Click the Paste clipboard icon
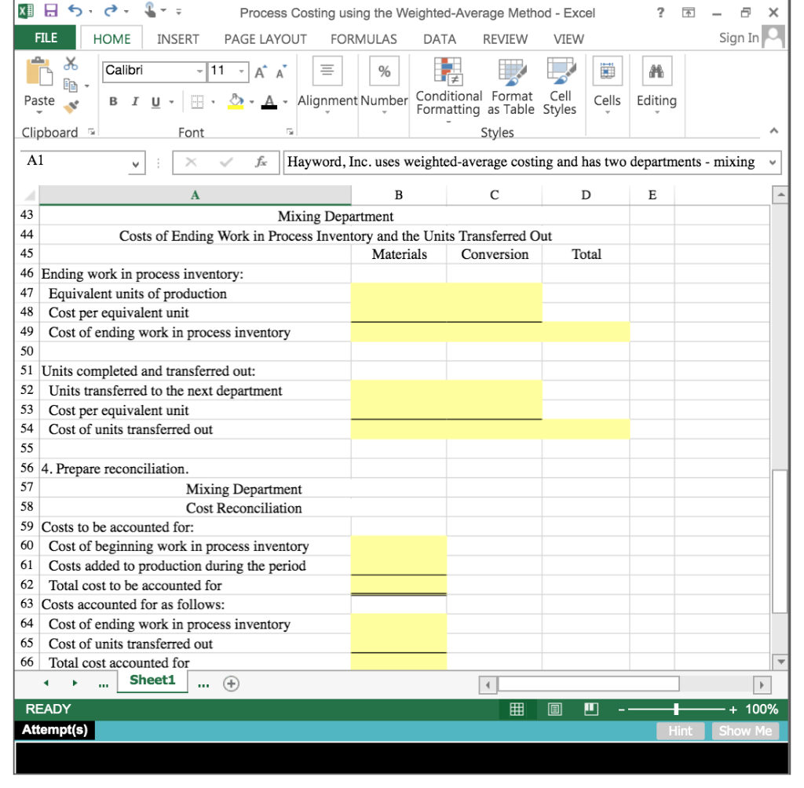 [x=39, y=71]
